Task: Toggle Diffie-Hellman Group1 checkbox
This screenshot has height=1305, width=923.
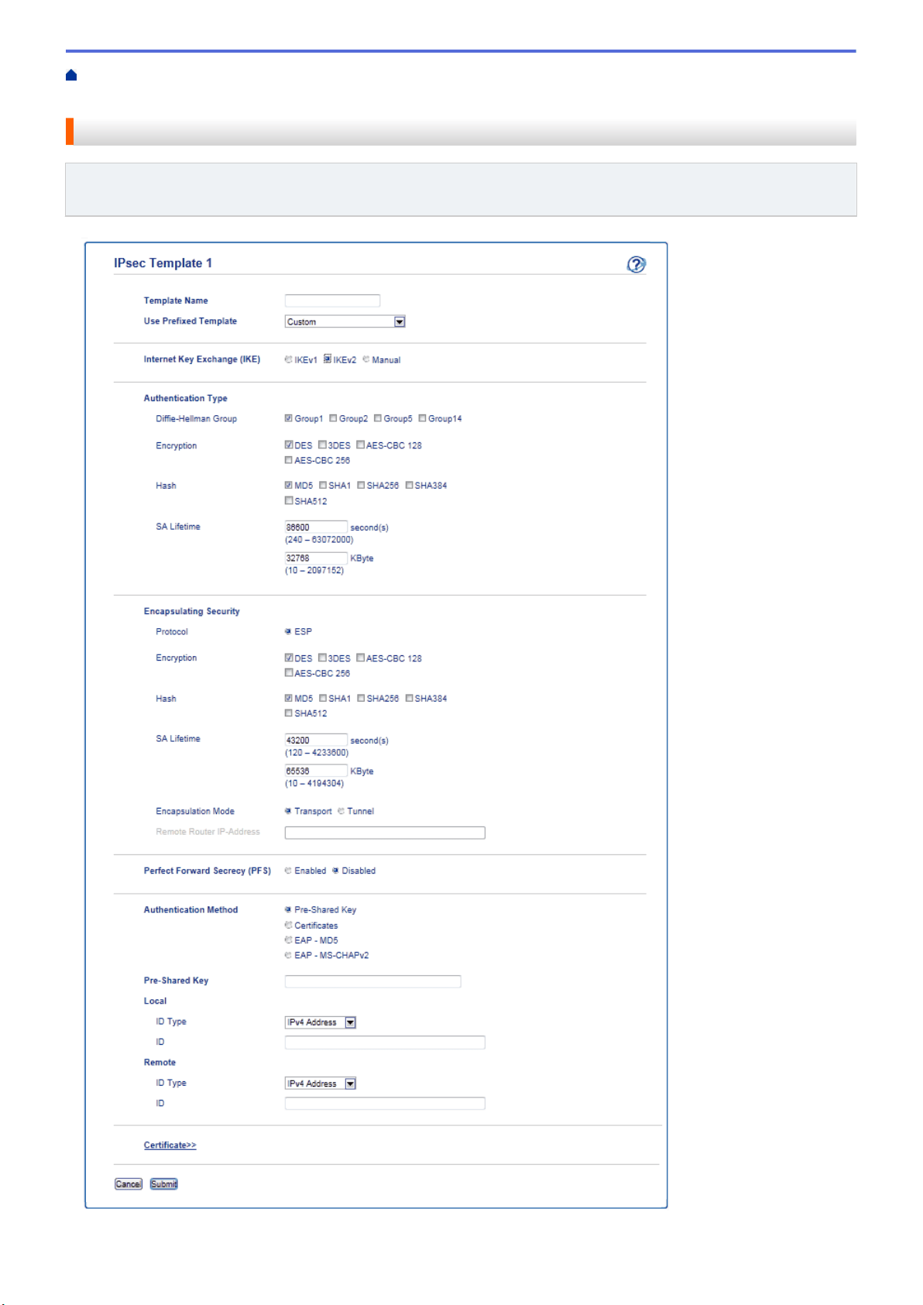Action: click(289, 418)
